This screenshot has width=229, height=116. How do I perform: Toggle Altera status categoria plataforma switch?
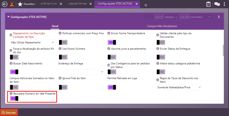click(161, 72)
